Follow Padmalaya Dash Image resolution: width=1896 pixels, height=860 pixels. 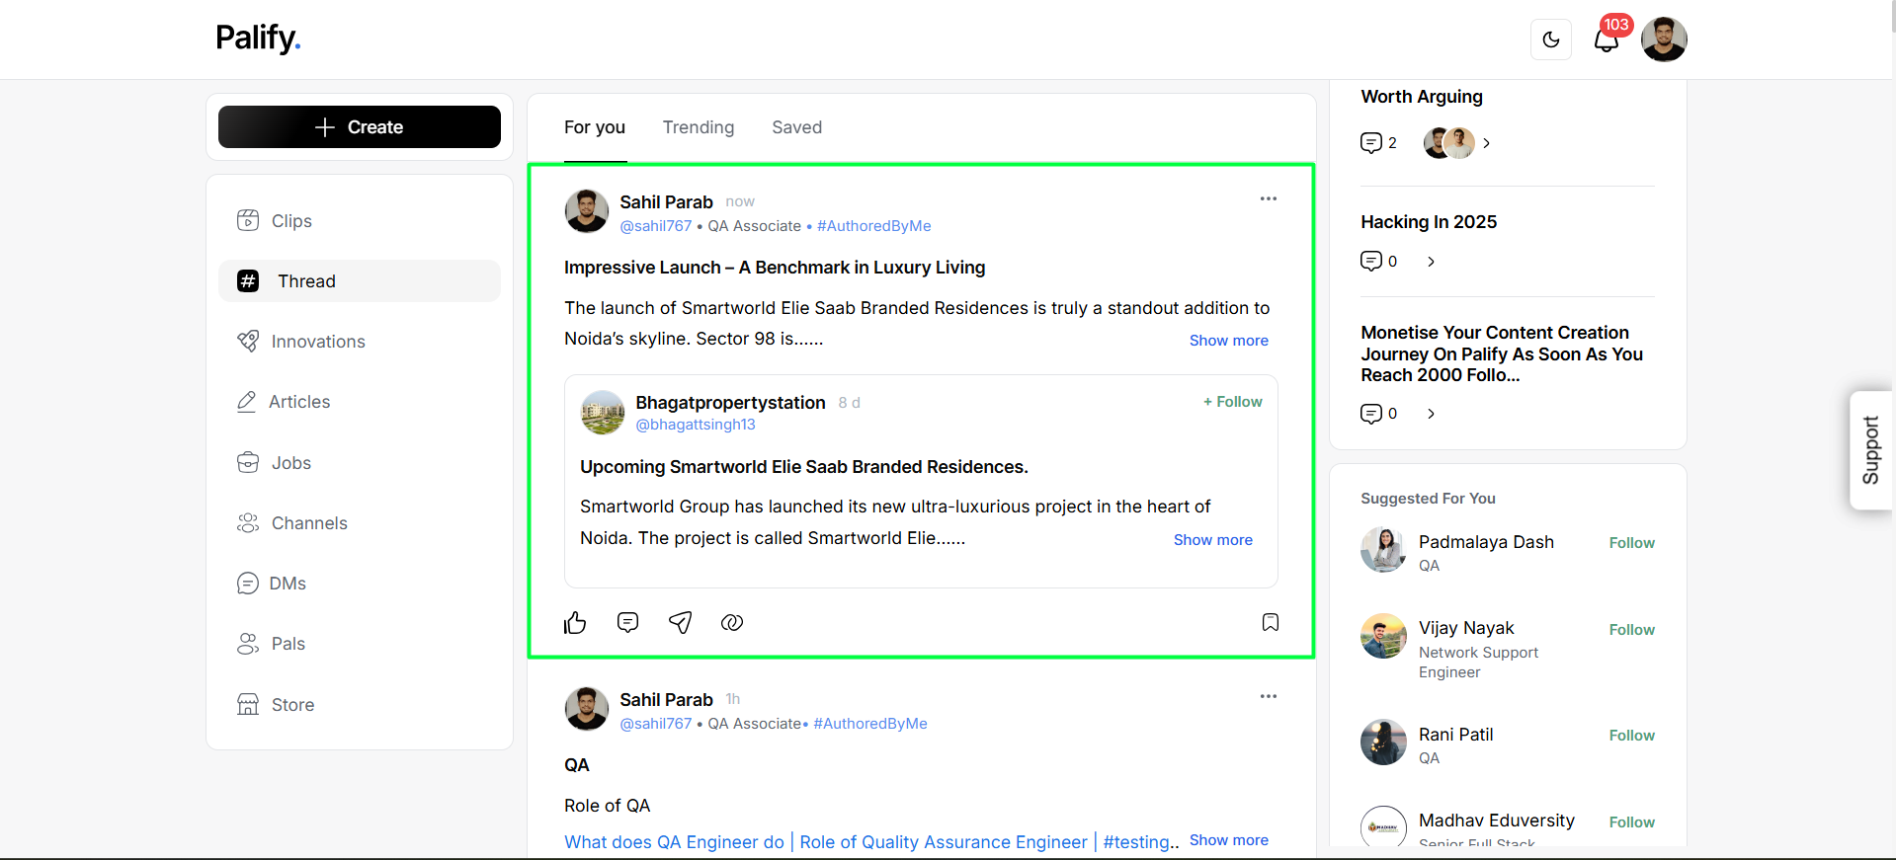pos(1631,543)
